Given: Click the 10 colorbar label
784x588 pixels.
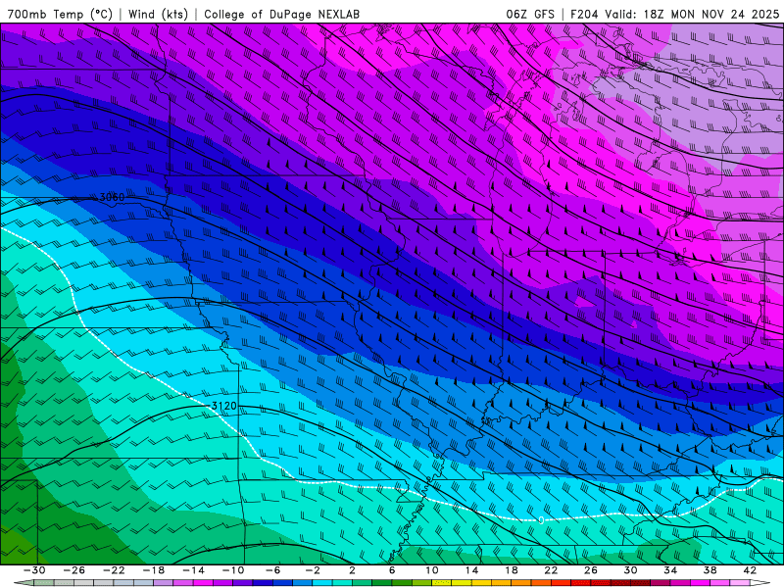Looking at the screenshot, I should click(432, 570).
